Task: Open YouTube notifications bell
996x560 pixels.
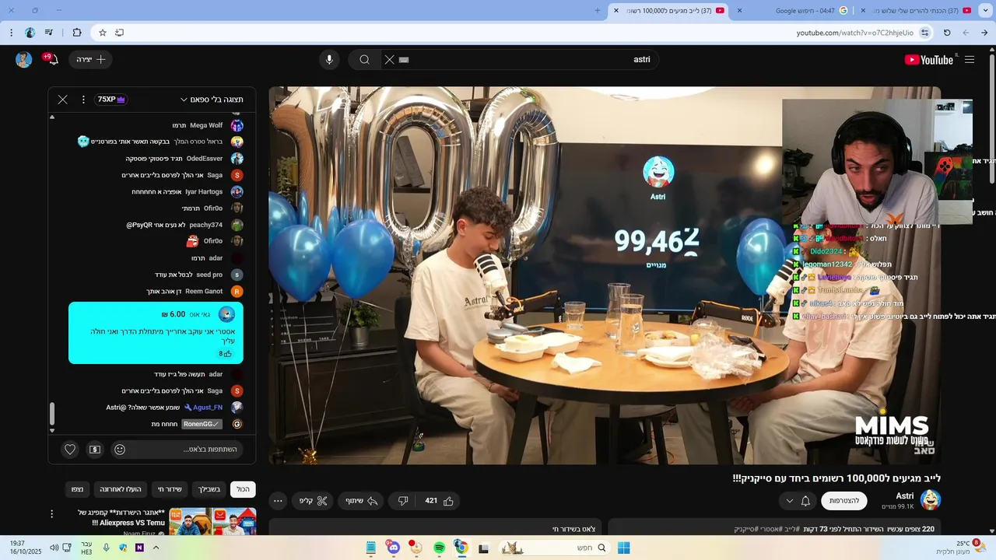Action: 54,60
